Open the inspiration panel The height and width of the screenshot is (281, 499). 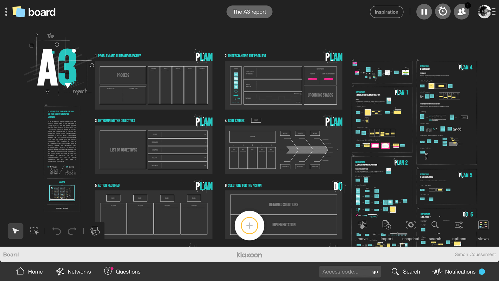coord(386,12)
